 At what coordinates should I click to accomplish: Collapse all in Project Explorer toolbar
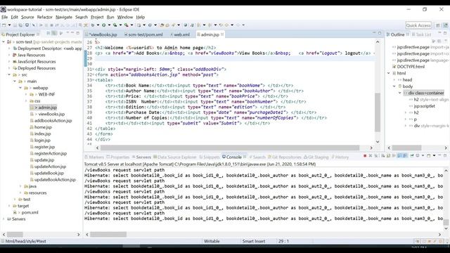[49, 34]
